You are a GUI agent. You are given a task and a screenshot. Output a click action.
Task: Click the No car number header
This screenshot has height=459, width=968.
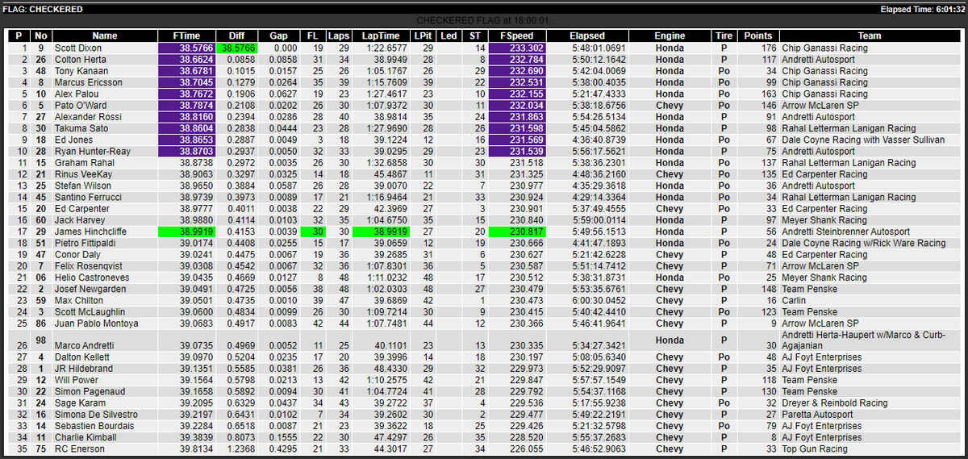(x=41, y=36)
